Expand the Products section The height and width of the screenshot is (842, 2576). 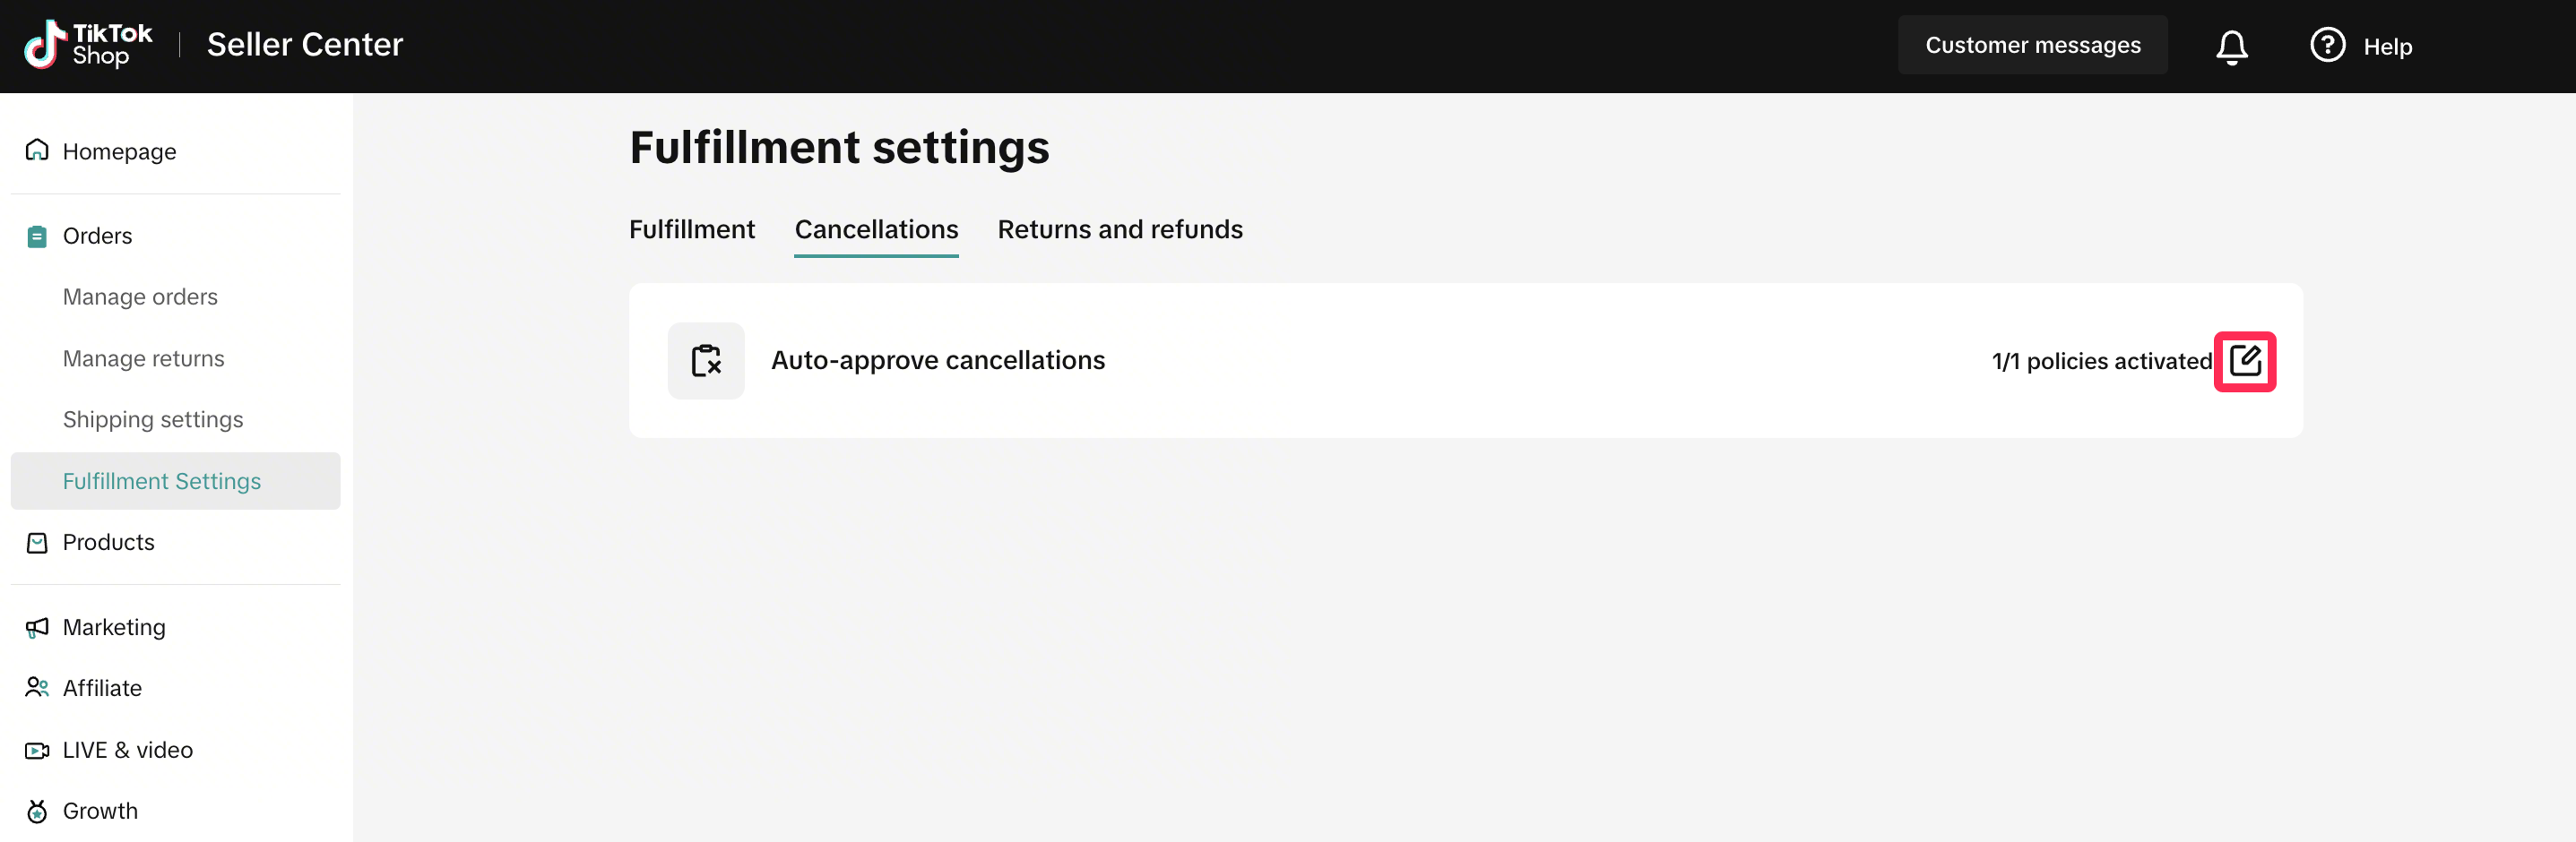pyautogui.click(x=108, y=542)
